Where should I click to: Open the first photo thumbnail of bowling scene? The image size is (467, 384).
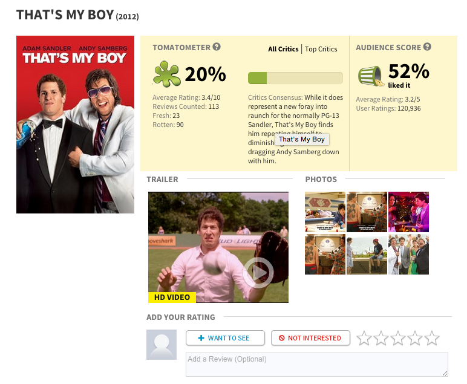coord(325,212)
